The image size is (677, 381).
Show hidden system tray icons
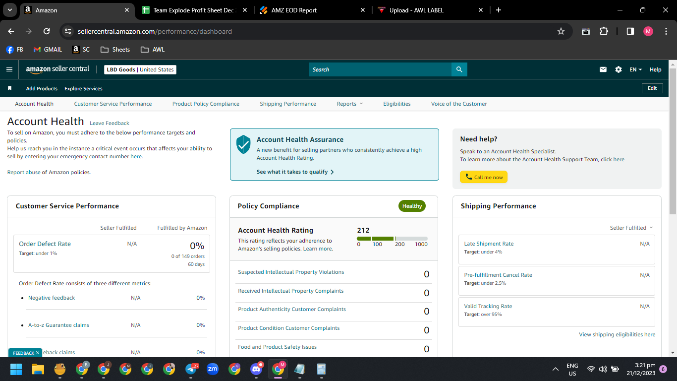(556, 369)
